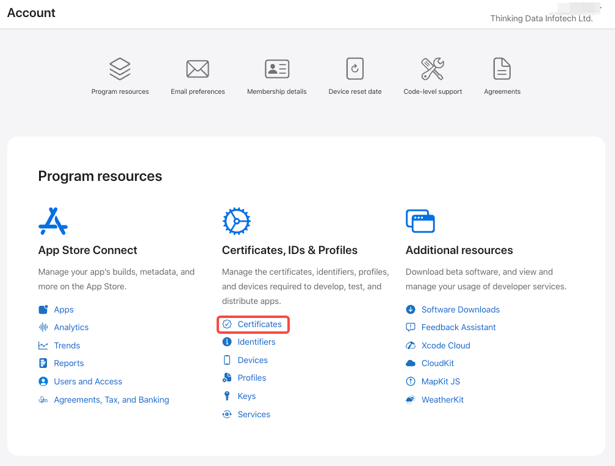Open the Feedback Assistant link

click(459, 327)
